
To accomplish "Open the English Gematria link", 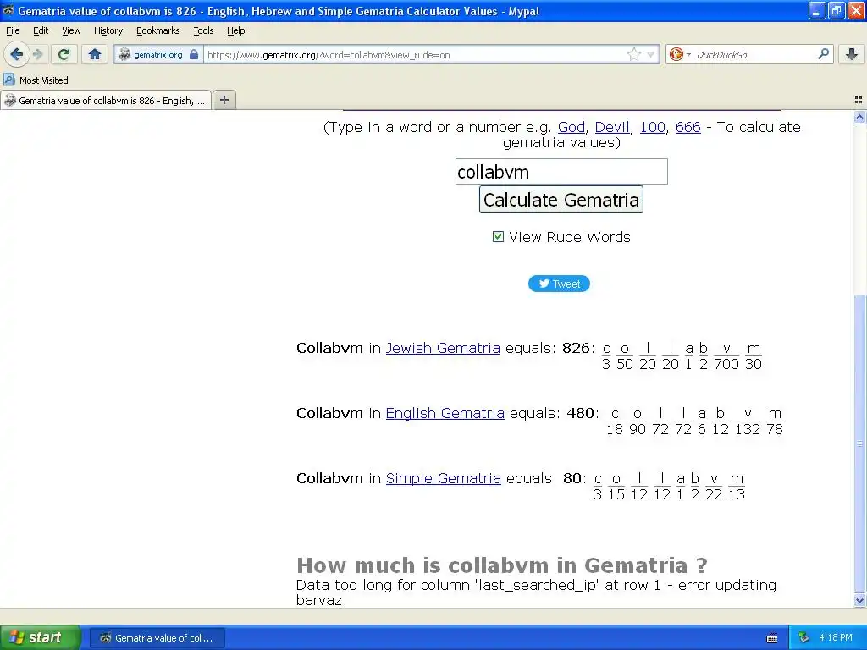I will 445,413.
